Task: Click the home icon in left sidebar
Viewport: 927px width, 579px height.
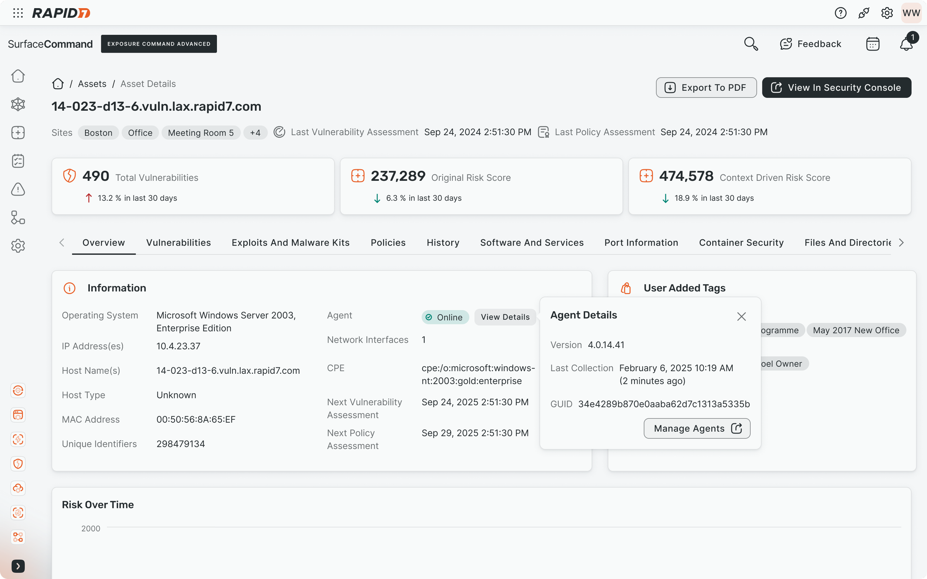Action: pyautogui.click(x=18, y=76)
